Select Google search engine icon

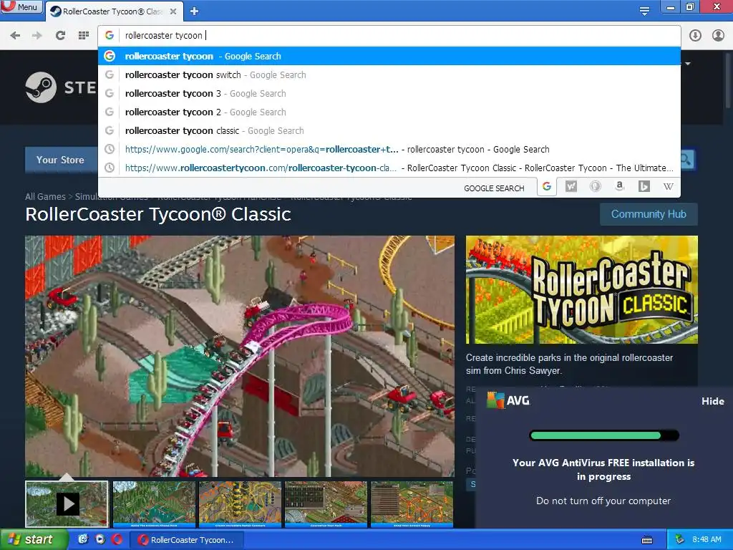[x=546, y=187]
